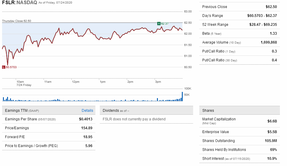The width and height of the screenshot is (287, 166).
Task: Click the 60.50 price axis label
Action: (188, 67)
